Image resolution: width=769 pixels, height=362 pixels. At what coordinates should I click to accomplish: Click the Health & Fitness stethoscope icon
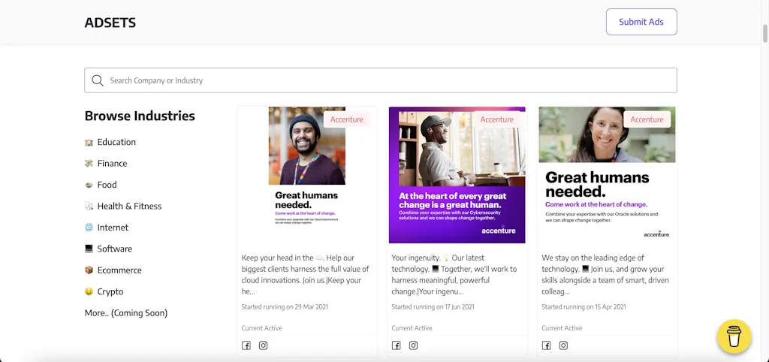pos(89,206)
